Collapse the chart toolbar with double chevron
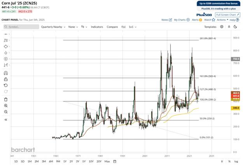Image resolution: width=243 pixels, height=167 pixels. pyautogui.click(x=229, y=27)
